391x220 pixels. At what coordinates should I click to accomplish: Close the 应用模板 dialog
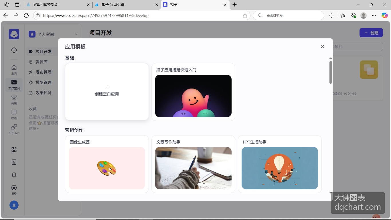(323, 46)
